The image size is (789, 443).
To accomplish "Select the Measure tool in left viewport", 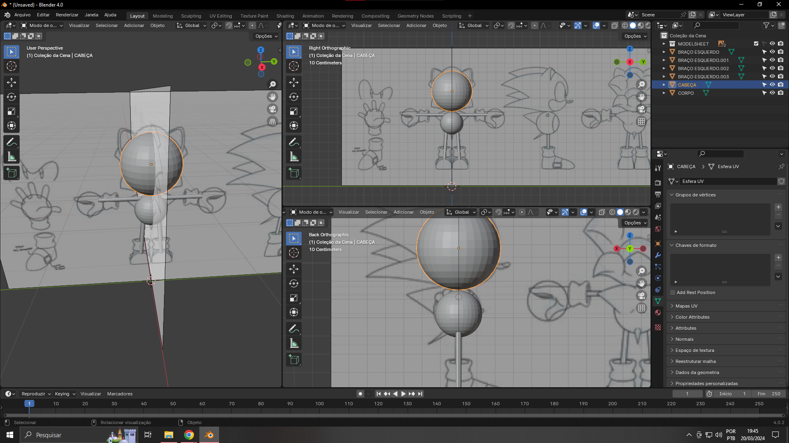I will pyautogui.click(x=12, y=157).
